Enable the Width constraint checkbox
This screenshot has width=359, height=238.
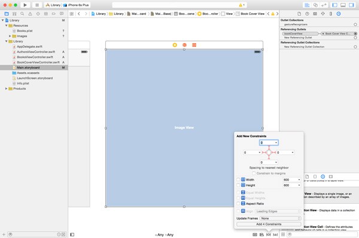pos(238,179)
